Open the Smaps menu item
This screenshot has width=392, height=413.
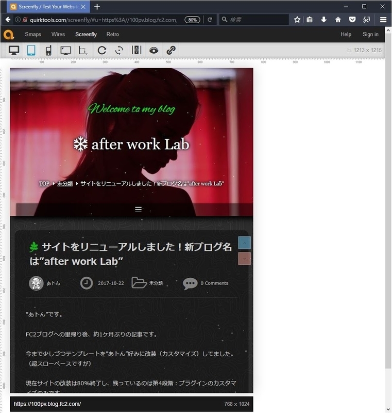[x=33, y=34]
